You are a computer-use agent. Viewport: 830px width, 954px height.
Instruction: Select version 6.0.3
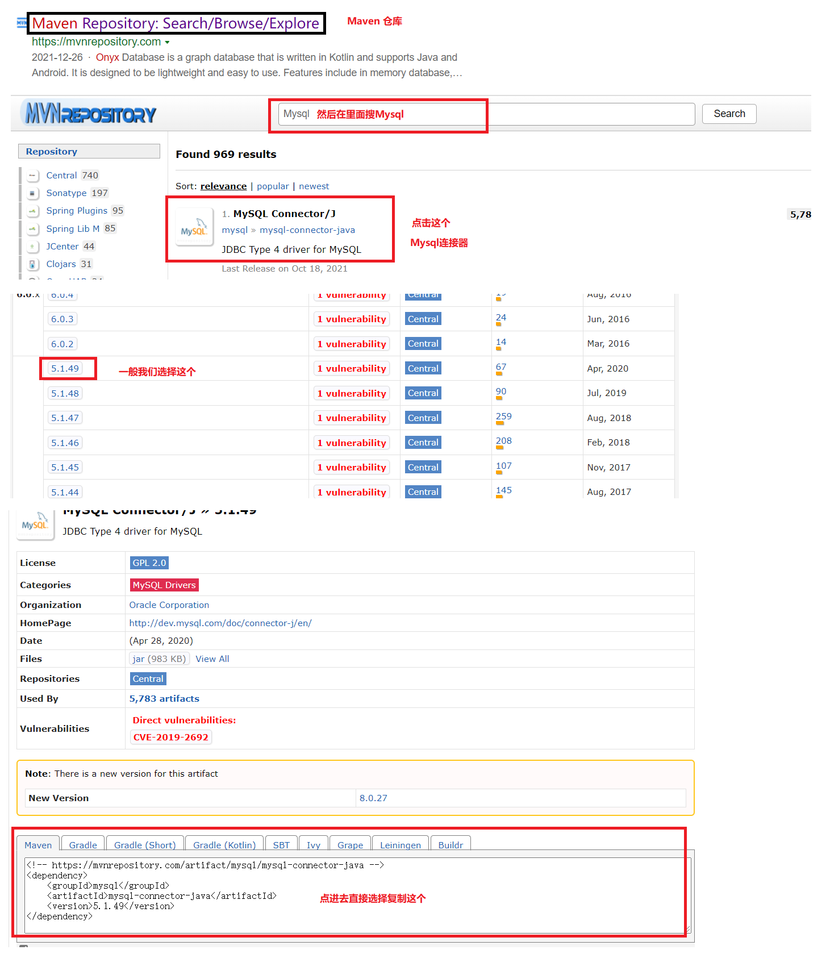click(x=62, y=319)
